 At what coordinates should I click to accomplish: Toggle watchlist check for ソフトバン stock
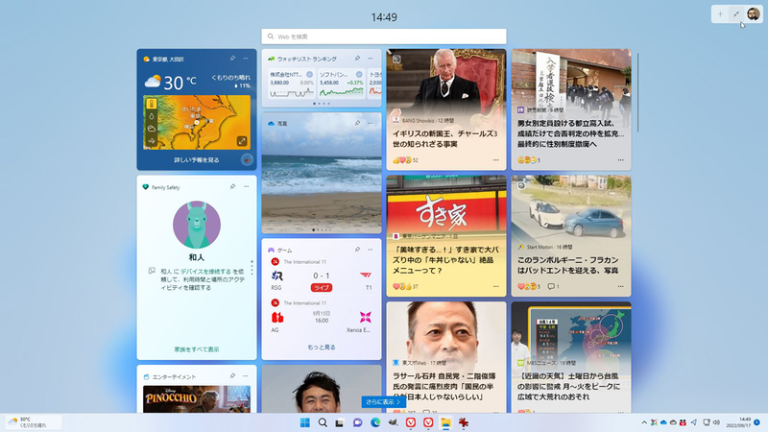pos(359,75)
